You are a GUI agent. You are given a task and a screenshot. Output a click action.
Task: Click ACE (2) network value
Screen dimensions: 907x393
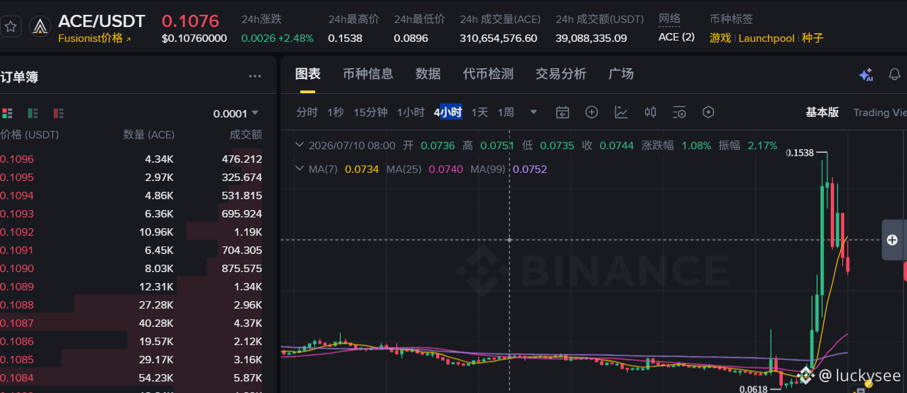pyautogui.click(x=676, y=37)
